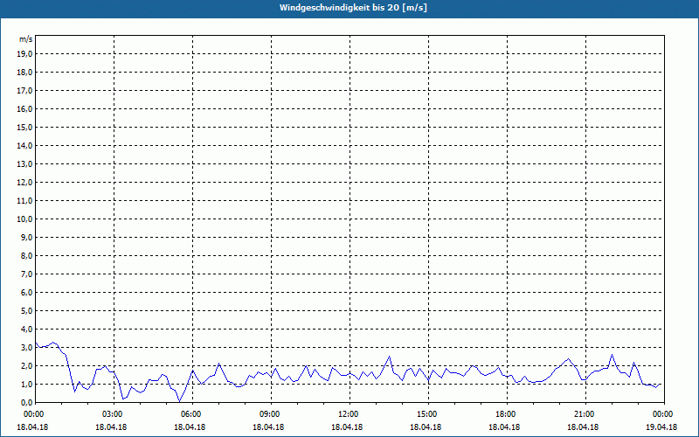
Task: Click the 3,0 y-axis label
Action: pyautogui.click(x=27, y=347)
